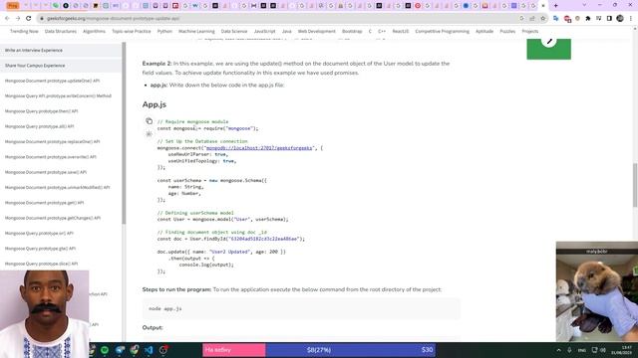
Task: Click the donation goal progress bar
Action: click(x=319, y=349)
